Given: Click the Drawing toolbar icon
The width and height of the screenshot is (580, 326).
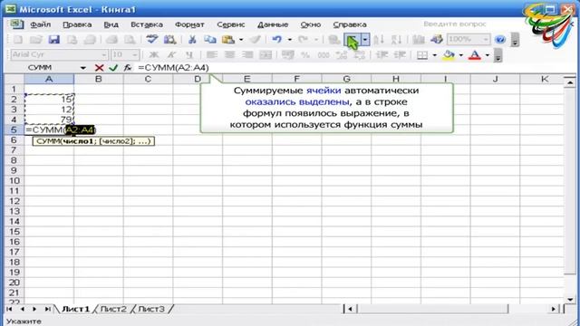Looking at the screenshot, I should [x=437, y=40].
